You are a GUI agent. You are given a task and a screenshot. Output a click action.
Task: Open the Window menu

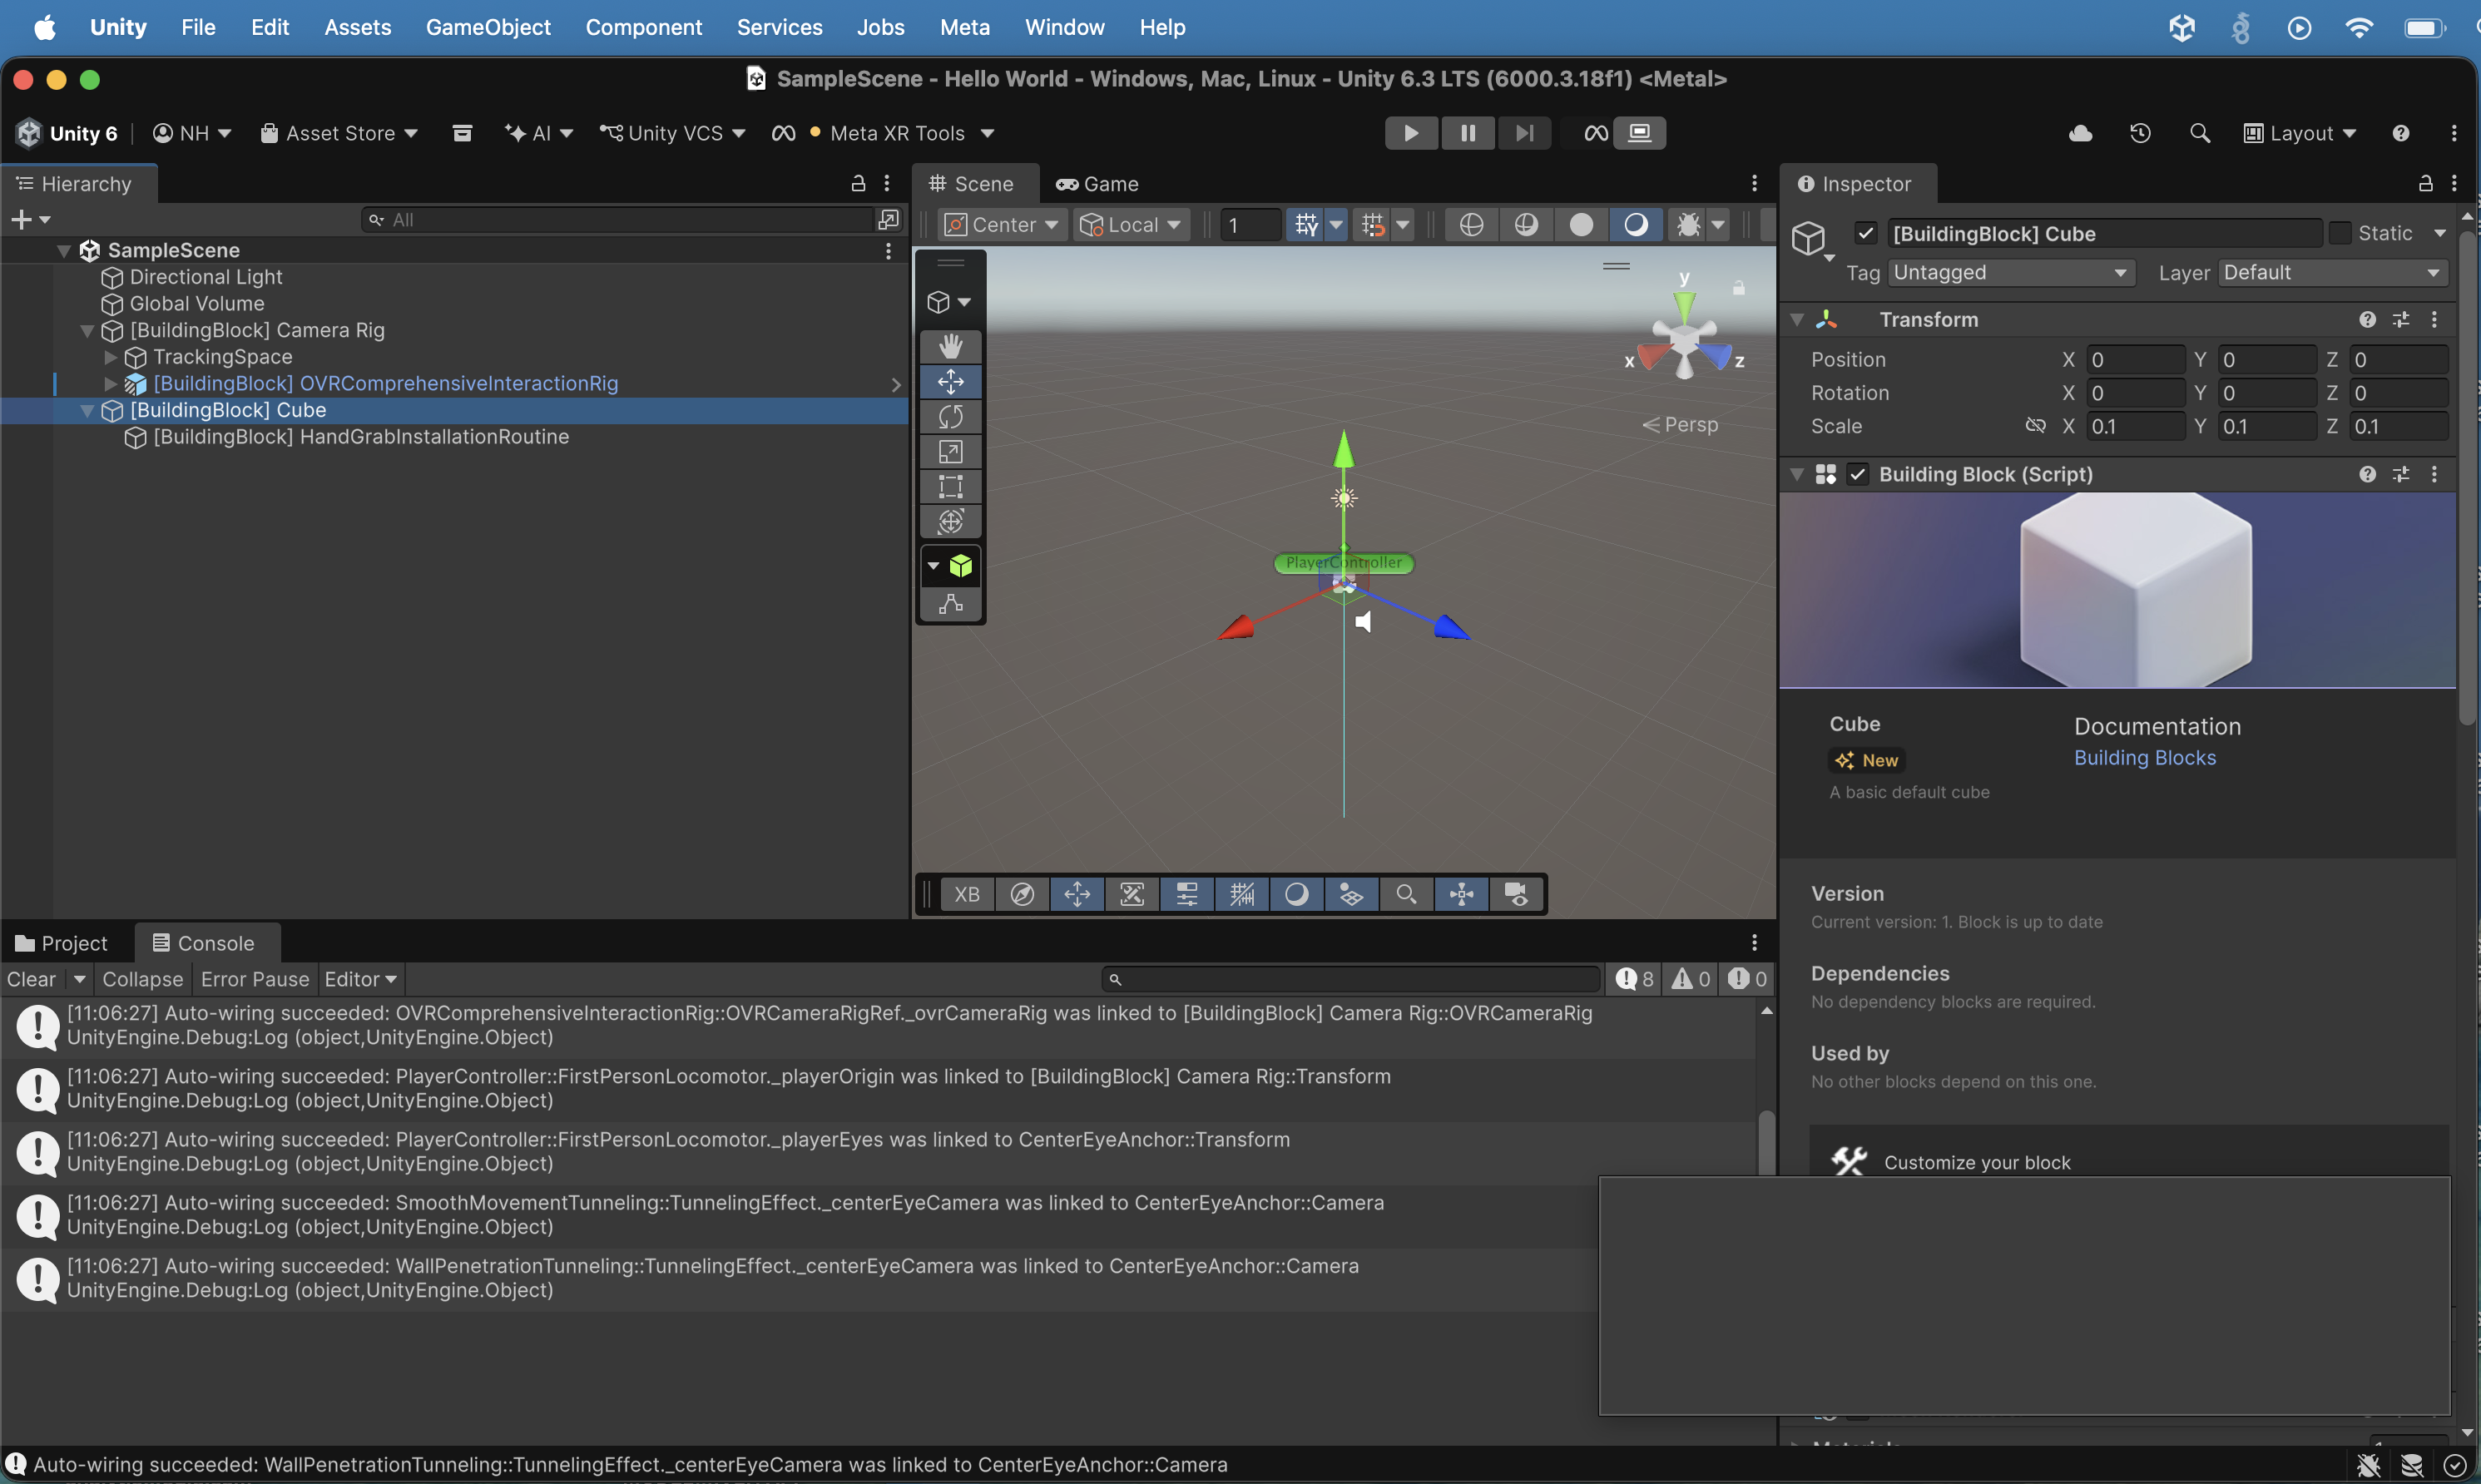tap(1064, 27)
